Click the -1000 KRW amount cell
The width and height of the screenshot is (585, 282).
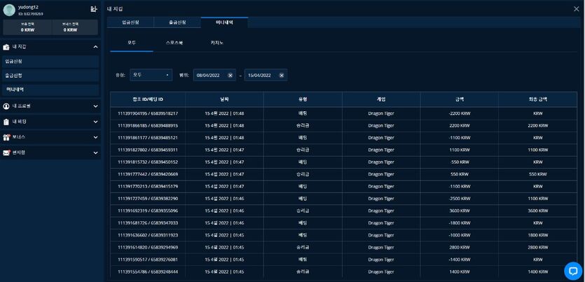point(460,235)
